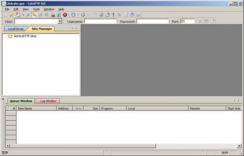Image resolution: width=244 pixels, height=156 pixels.
Task: Click the grayed New folder icon
Action: pos(107,15)
